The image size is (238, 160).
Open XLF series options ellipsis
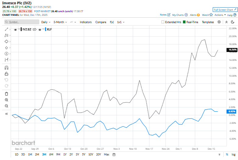(43, 29)
